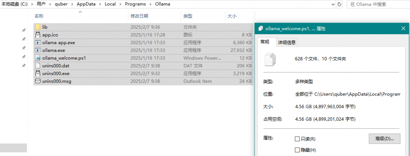This screenshot has height=156, width=410.
Task: Expand the chevron after quber in the path
Action: pyautogui.click(x=72, y=4)
